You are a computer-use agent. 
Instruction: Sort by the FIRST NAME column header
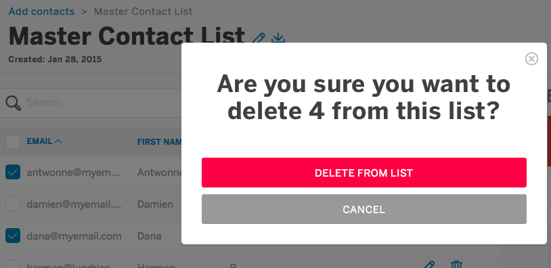point(160,141)
